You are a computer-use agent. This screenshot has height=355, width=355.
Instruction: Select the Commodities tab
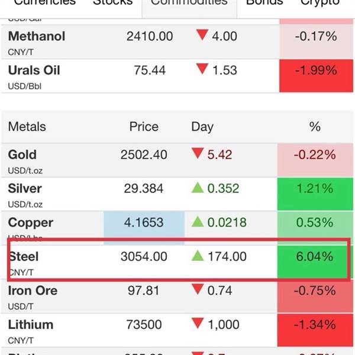tap(189, 2)
